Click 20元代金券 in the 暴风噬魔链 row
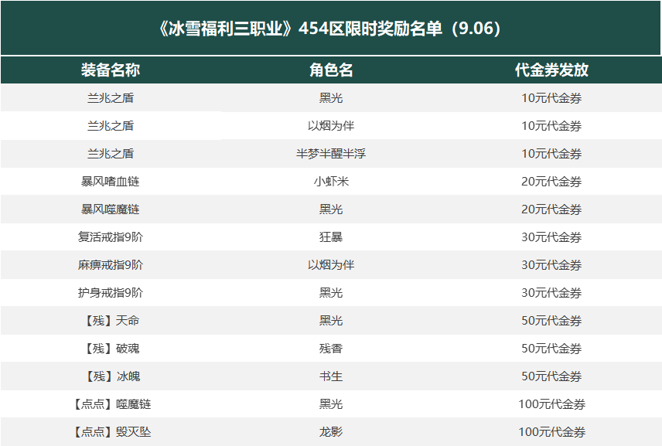The width and height of the screenshot is (662, 446). 551,209
